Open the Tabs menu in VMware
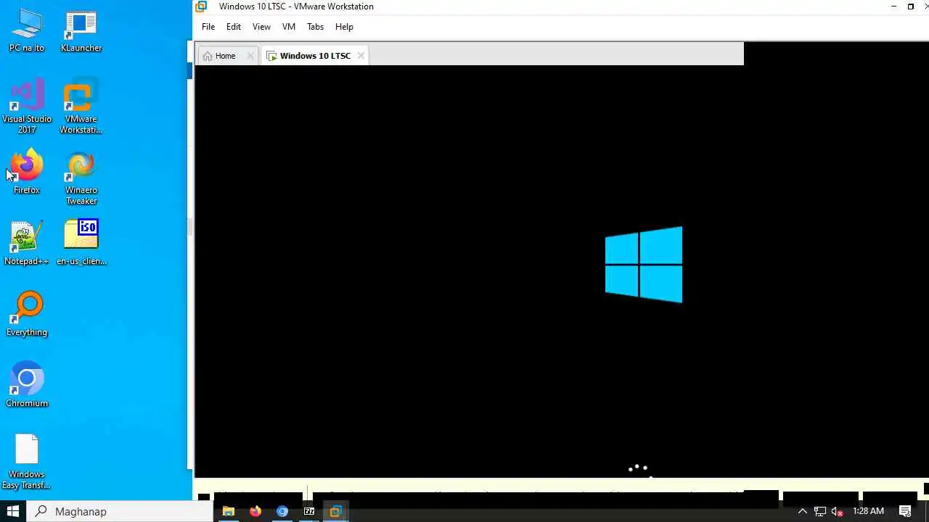Screen dimensions: 929x522 coord(315,27)
